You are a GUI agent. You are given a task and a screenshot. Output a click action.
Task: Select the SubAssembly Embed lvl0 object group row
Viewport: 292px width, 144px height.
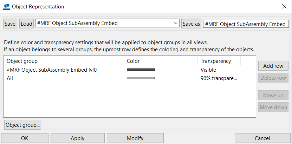[130, 70]
